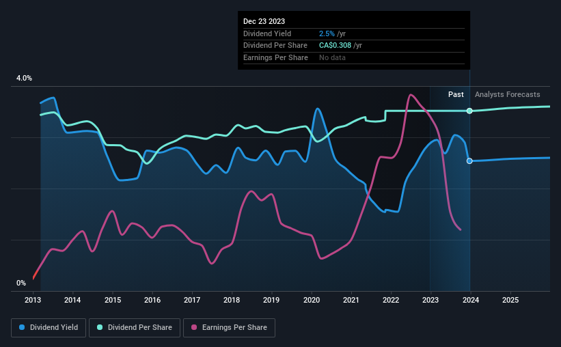This screenshot has width=561, height=347.
Task: Click the pink Earnings Per Share legend dot
Action: click(x=194, y=327)
